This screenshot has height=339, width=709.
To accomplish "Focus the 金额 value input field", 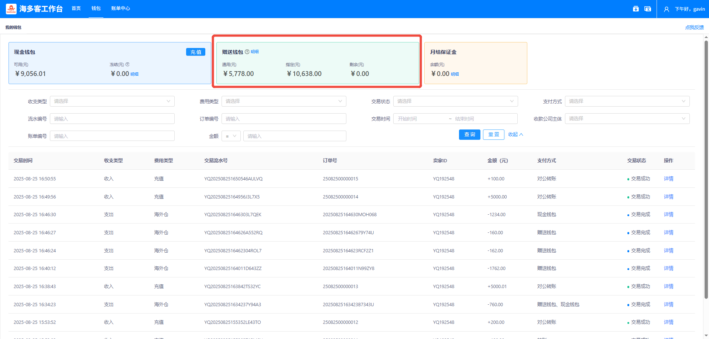I will tap(295, 136).
